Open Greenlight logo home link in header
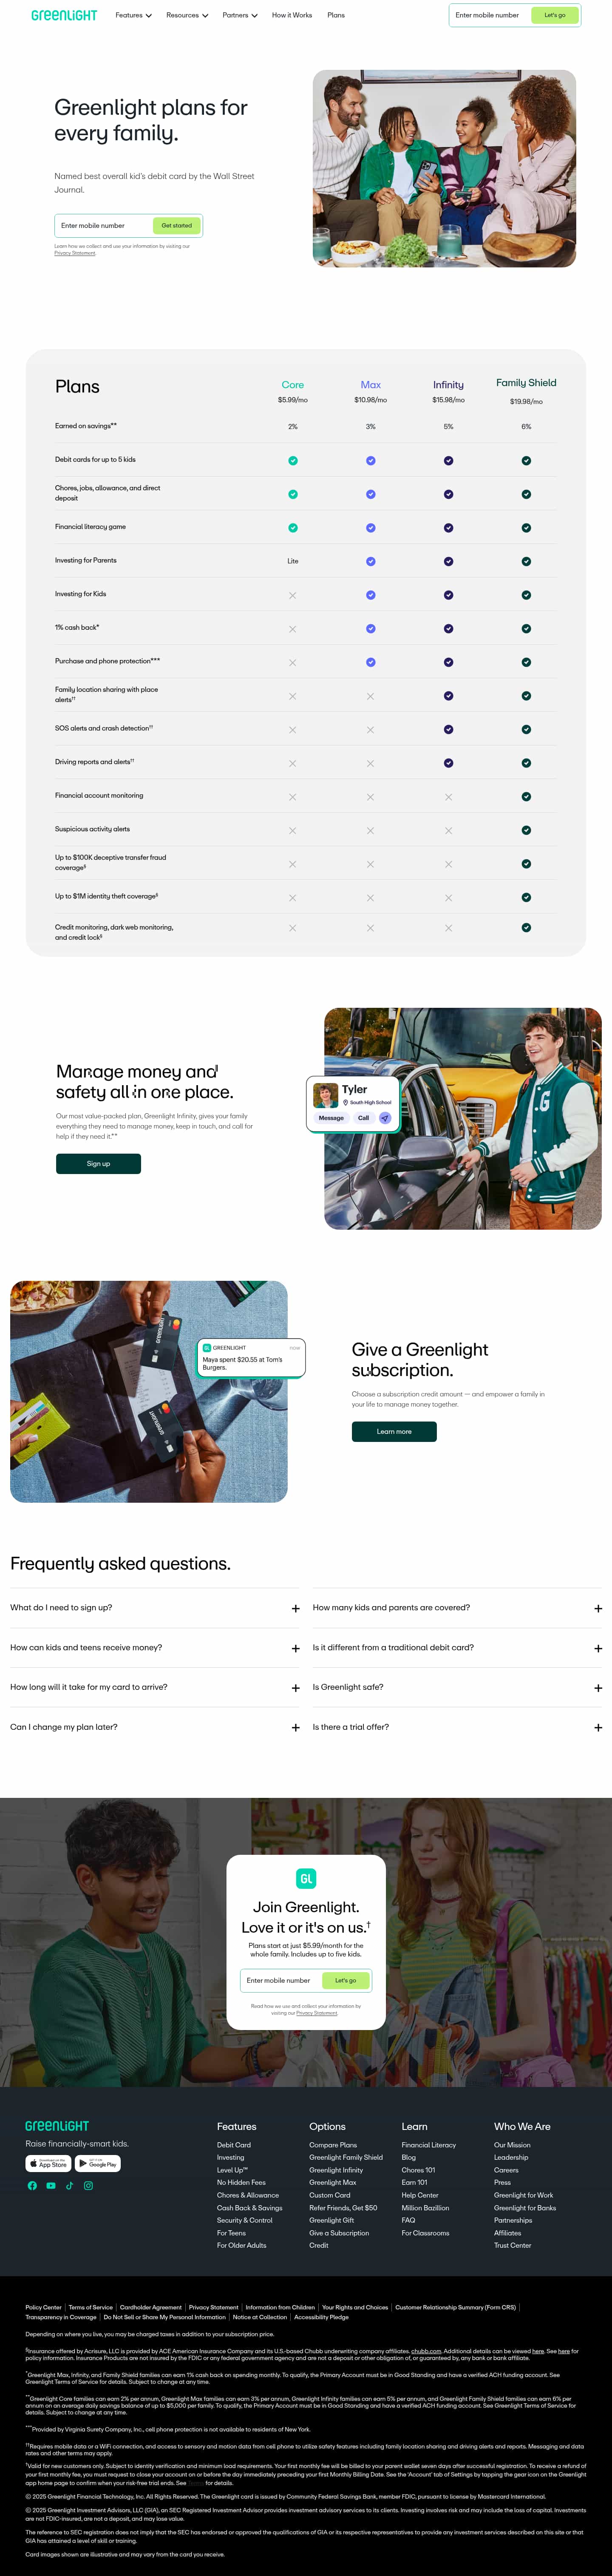 64,15
